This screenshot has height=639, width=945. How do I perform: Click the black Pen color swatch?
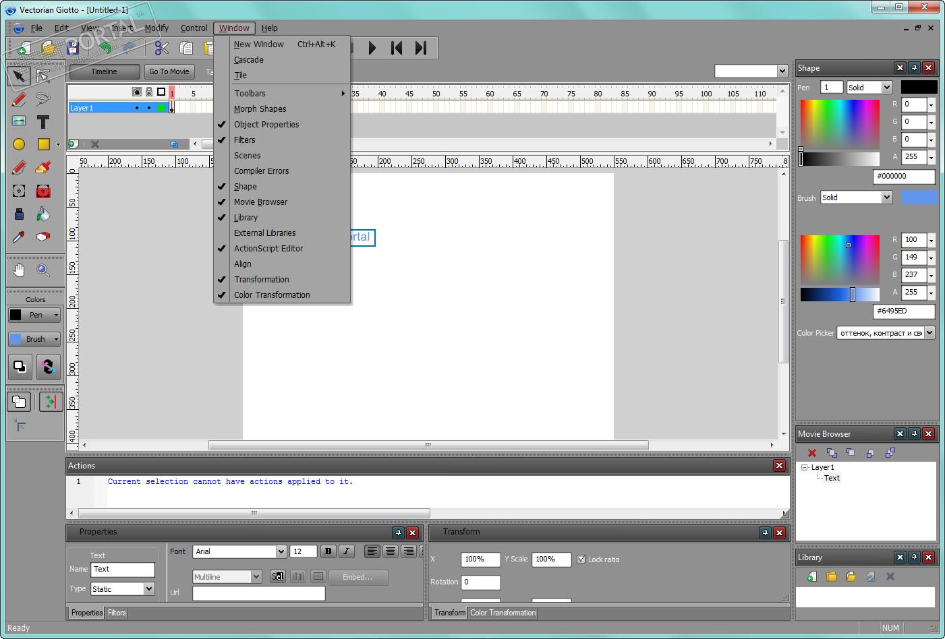pyautogui.click(x=919, y=87)
